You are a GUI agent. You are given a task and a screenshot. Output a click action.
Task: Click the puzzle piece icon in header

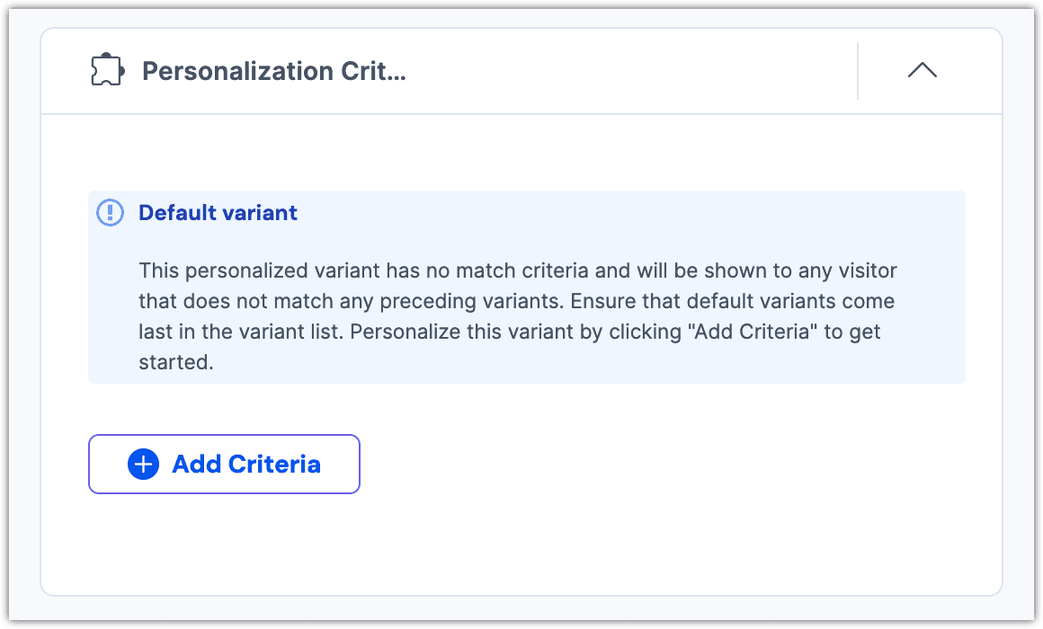pyautogui.click(x=107, y=71)
